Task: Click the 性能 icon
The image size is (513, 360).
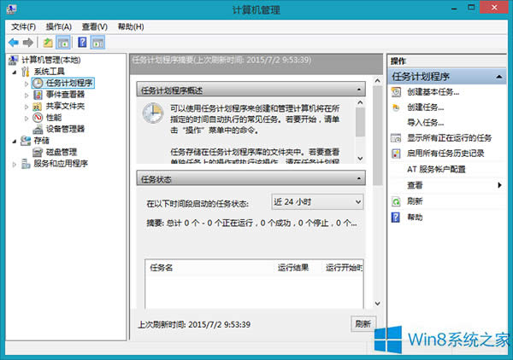Action: [x=38, y=118]
